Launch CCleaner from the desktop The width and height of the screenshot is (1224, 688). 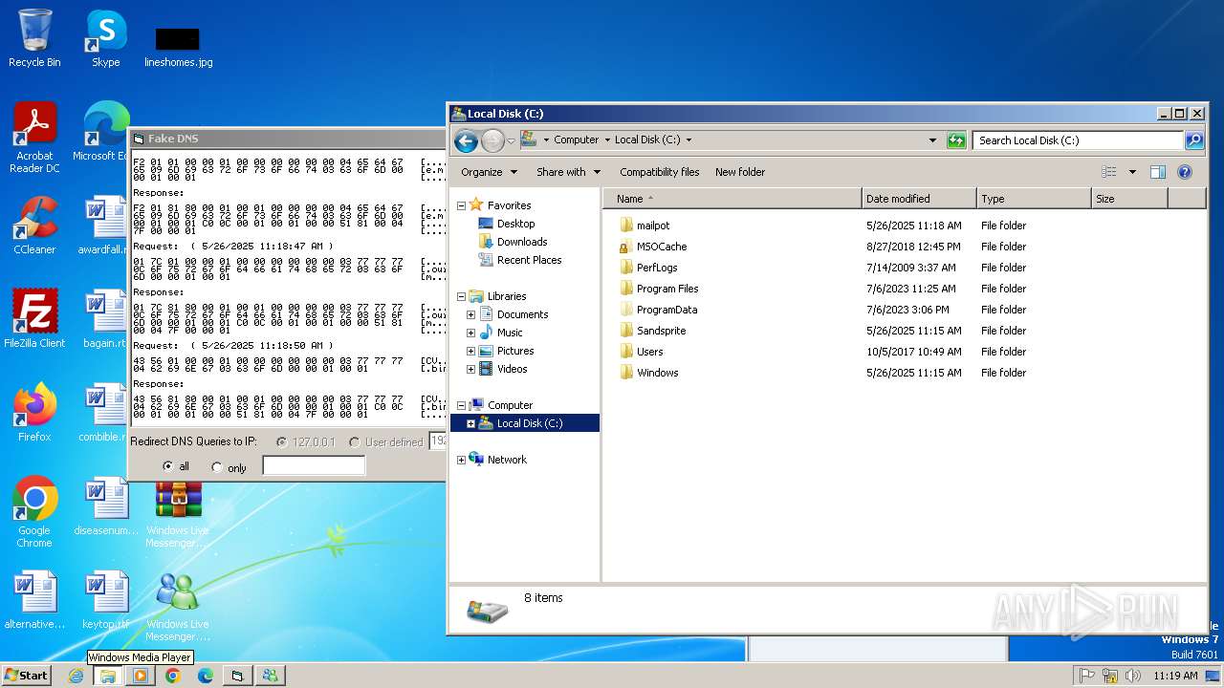click(x=34, y=226)
